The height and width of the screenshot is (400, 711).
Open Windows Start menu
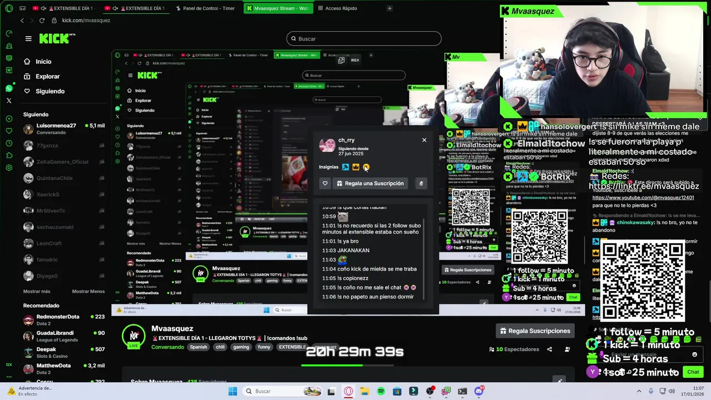pos(233,392)
